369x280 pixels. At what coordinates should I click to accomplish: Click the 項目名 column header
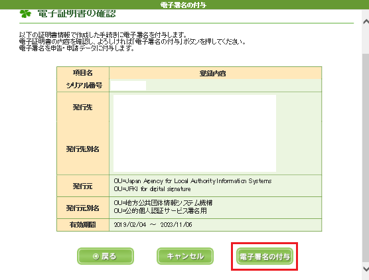click(82, 73)
